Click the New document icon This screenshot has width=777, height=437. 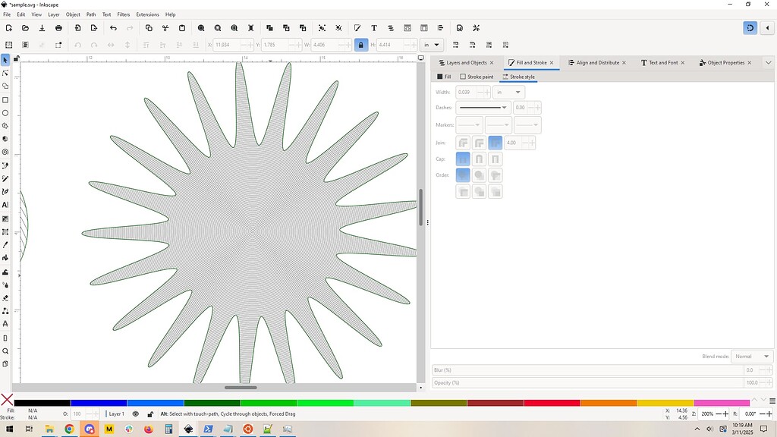point(9,28)
